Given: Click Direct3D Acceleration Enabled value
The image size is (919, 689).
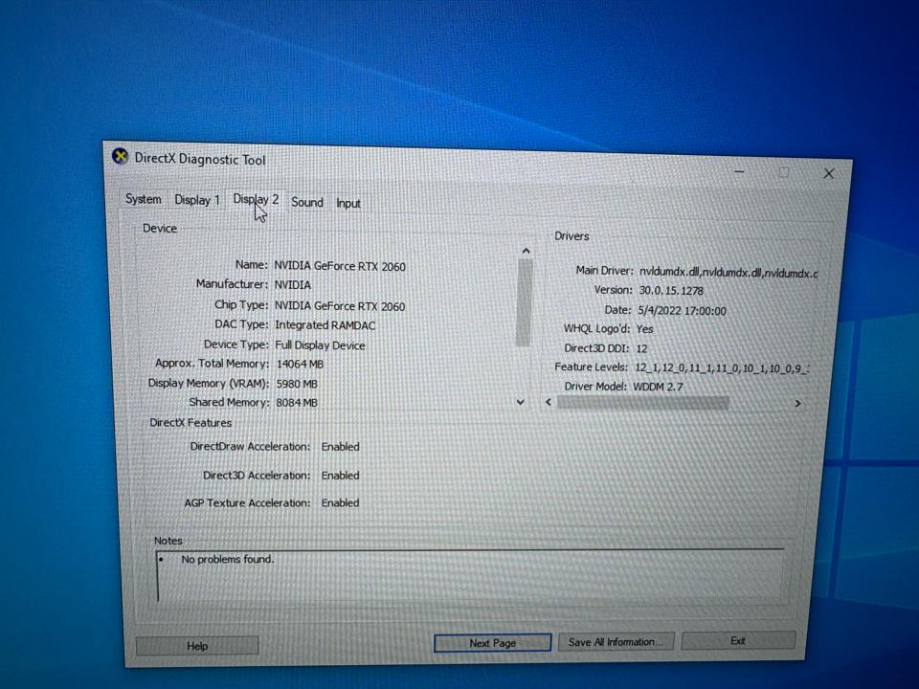Looking at the screenshot, I should (x=341, y=476).
